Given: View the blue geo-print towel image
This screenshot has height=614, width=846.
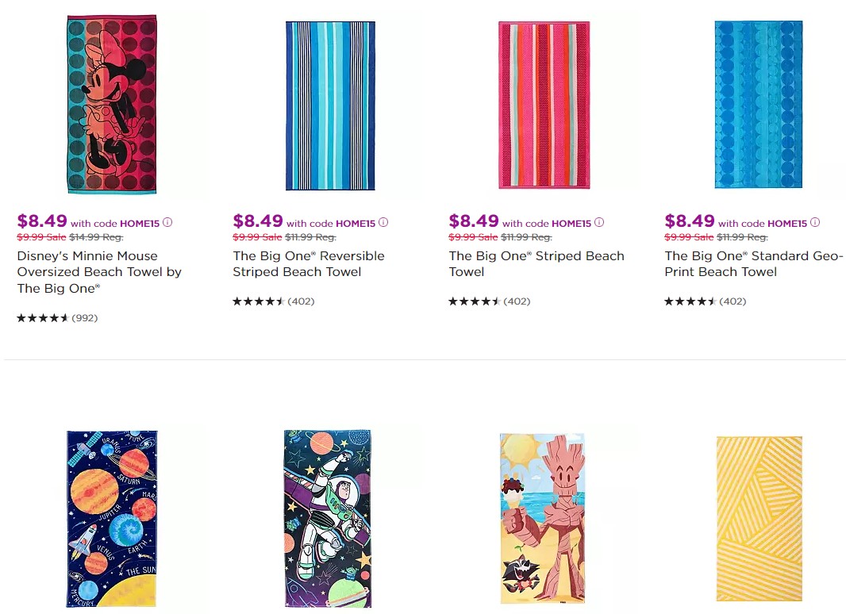Looking at the screenshot, I should click(759, 105).
